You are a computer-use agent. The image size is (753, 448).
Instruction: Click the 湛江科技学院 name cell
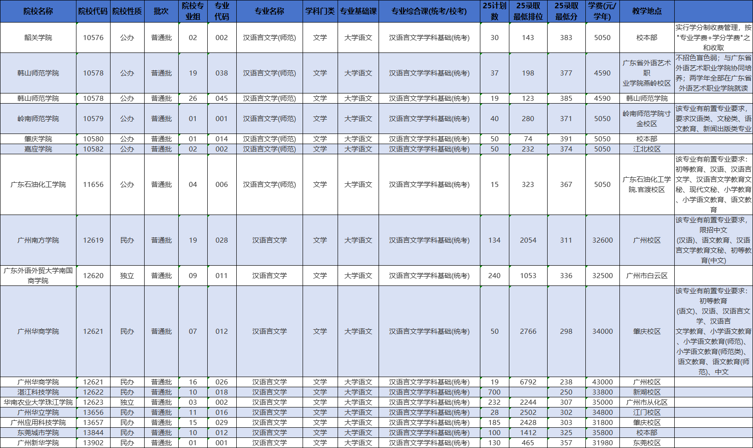click(x=38, y=392)
